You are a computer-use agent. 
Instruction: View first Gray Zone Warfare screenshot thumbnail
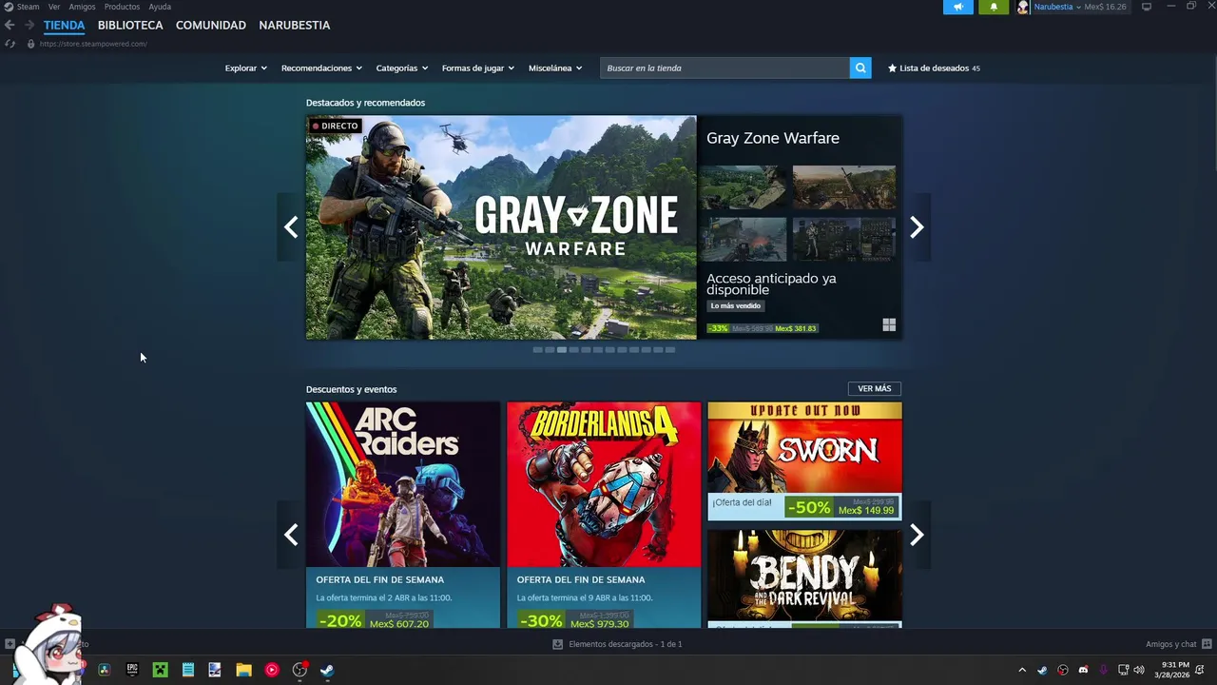click(743, 187)
